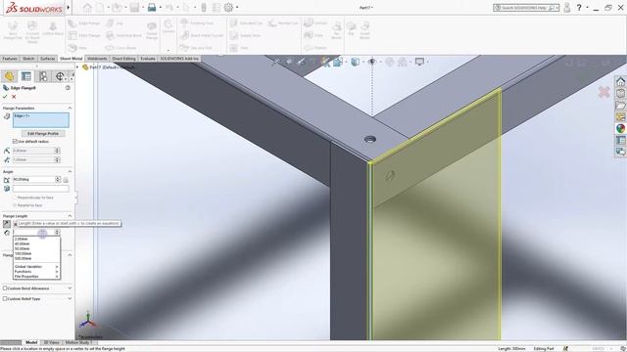The width and height of the screenshot is (627, 352).
Task: Open the File Explorer folder icon in the task pane
Action: pos(620,105)
